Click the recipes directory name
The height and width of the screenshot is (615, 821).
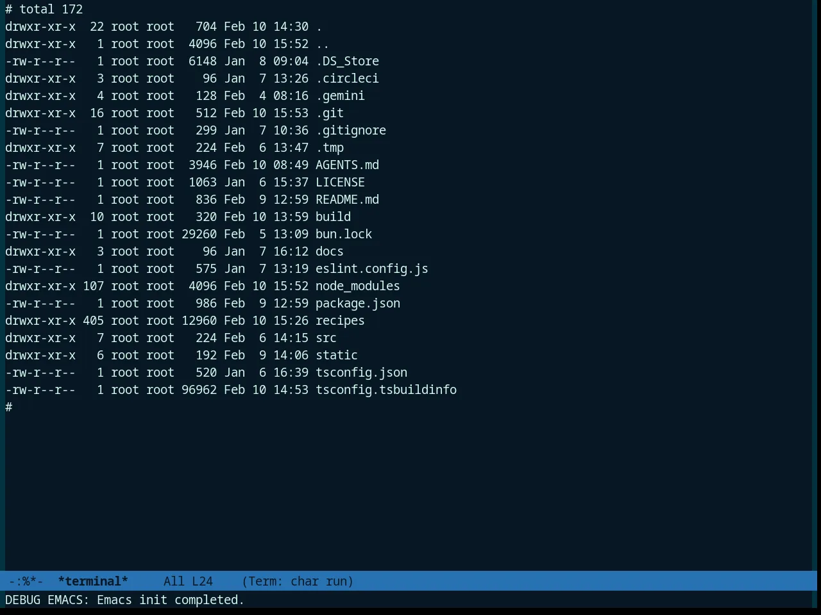(340, 320)
